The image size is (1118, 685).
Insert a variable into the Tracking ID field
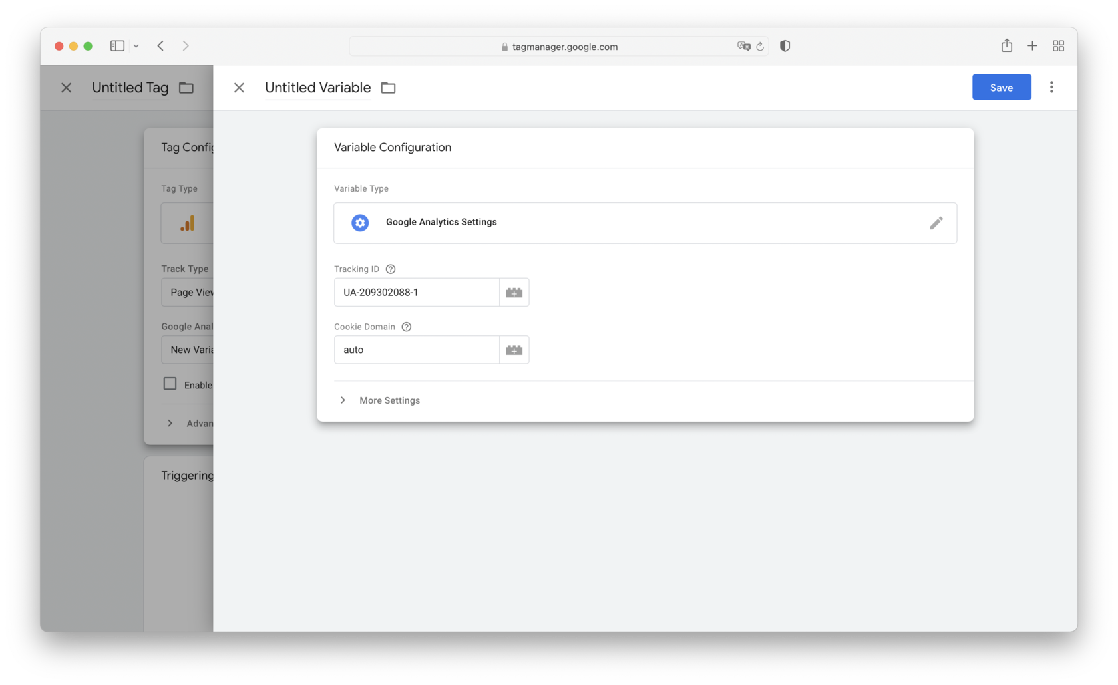pos(514,292)
